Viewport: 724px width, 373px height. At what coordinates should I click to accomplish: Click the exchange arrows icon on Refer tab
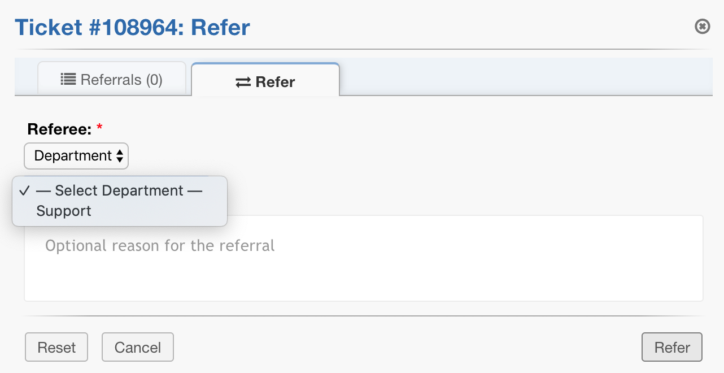[243, 83]
